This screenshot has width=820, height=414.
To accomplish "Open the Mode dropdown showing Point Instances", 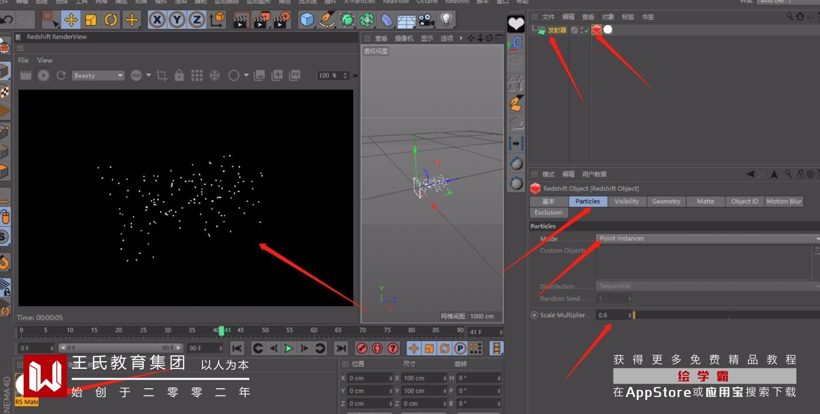I will click(708, 239).
